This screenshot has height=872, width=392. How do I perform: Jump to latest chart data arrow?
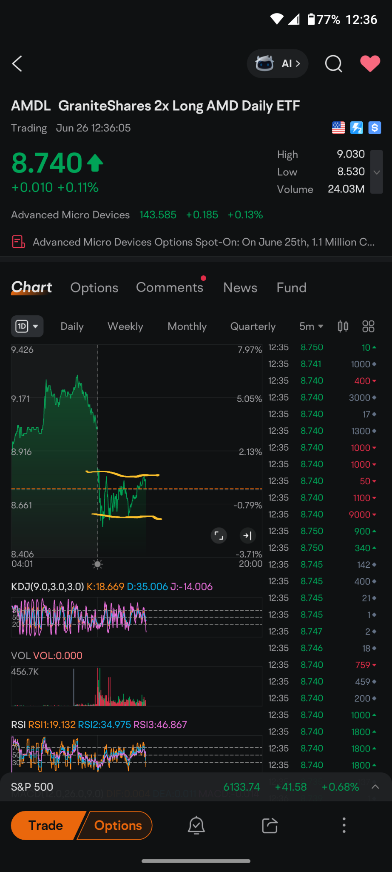248,535
